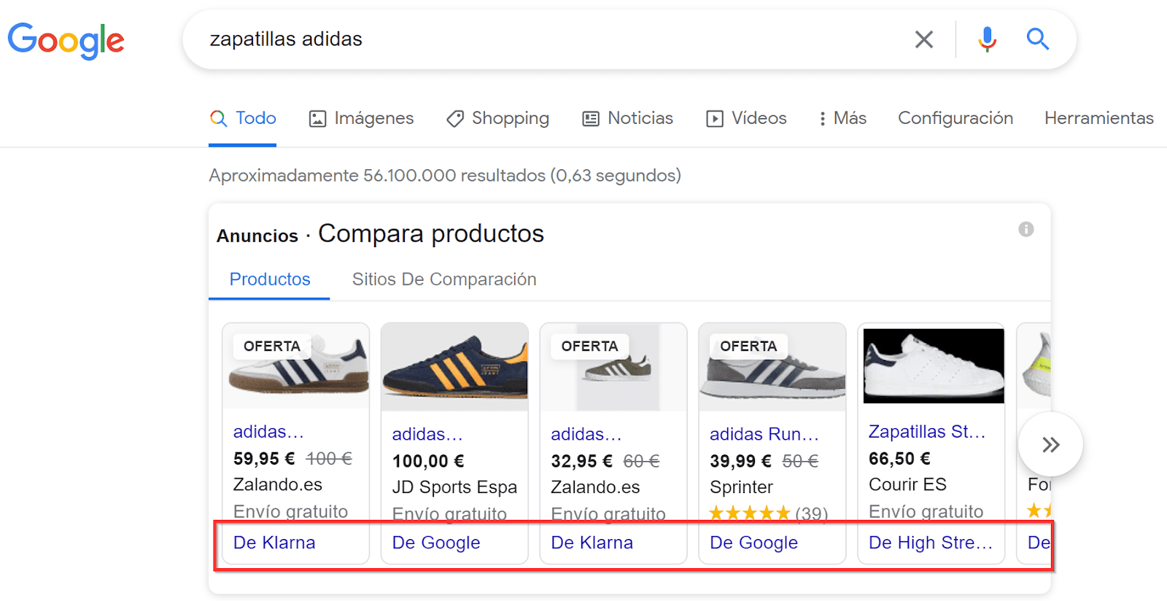This screenshot has width=1167, height=601.
Task: Switch to the Shopping tab
Action: tap(498, 118)
